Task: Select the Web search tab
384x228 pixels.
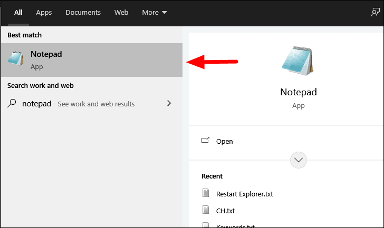Action: click(121, 13)
